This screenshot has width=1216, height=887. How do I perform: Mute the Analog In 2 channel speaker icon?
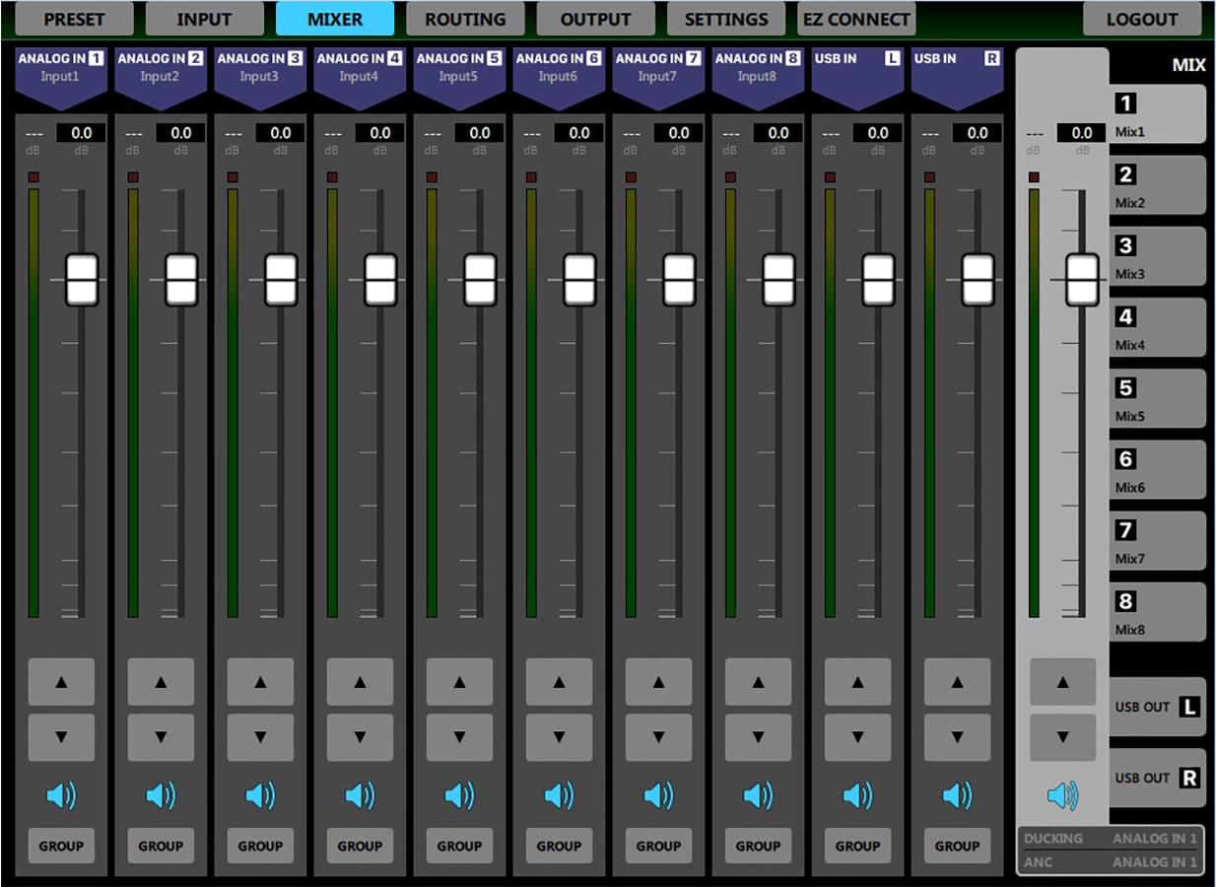tap(161, 795)
